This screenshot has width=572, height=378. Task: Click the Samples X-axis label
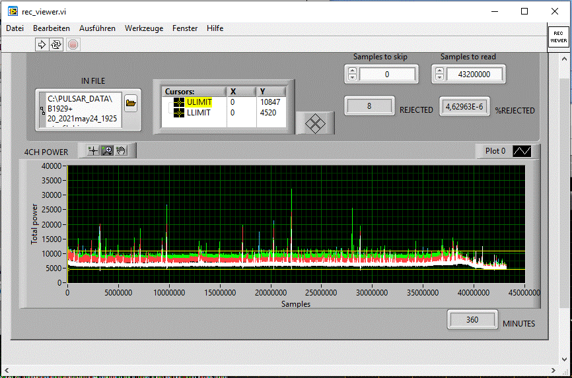tap(295, 304)
